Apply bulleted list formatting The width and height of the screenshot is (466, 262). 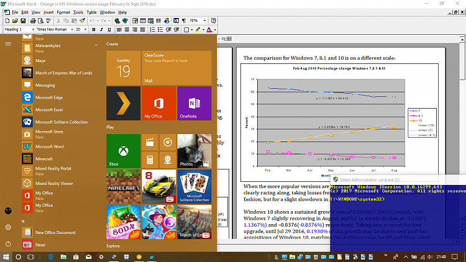click(x=160, y=29)
